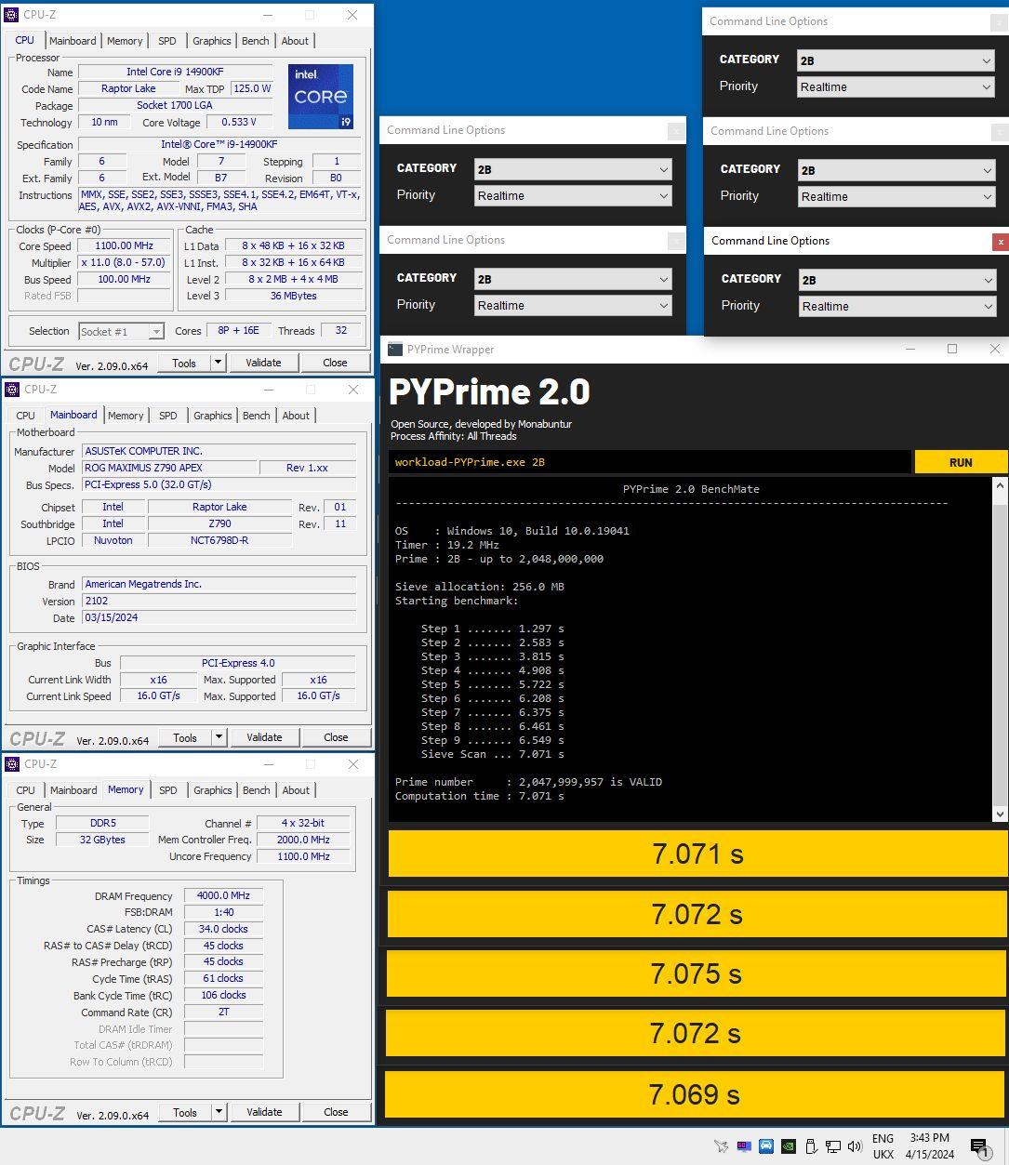Click Validate in the top CPU-Z window
Screen dimensions: 1009x1165
tap(263, 363)
